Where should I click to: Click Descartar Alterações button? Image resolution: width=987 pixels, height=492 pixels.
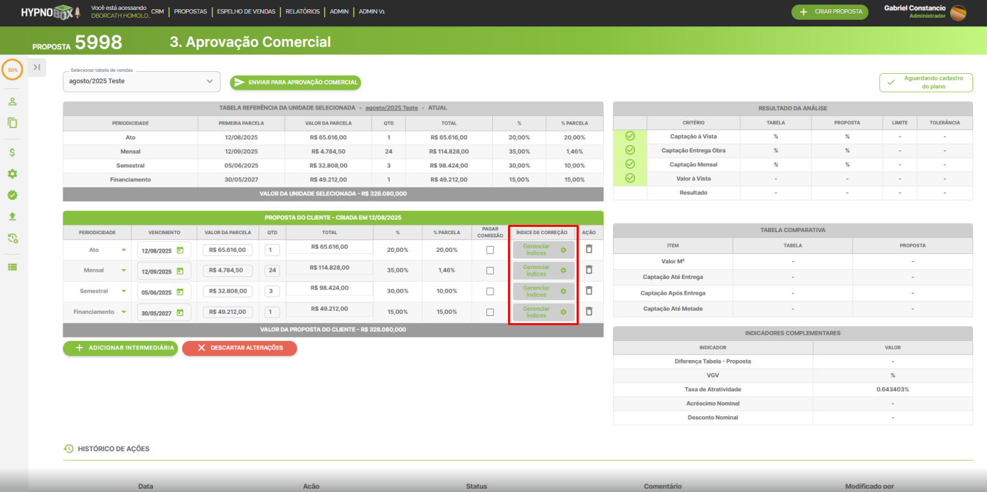coord(239,348)
